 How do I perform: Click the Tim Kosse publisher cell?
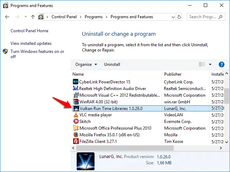point(174,141)
